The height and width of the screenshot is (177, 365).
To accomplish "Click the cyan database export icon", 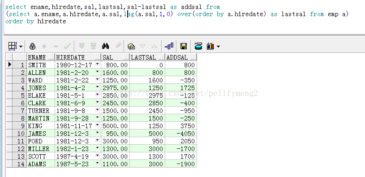I will click(x=198, y=46).
